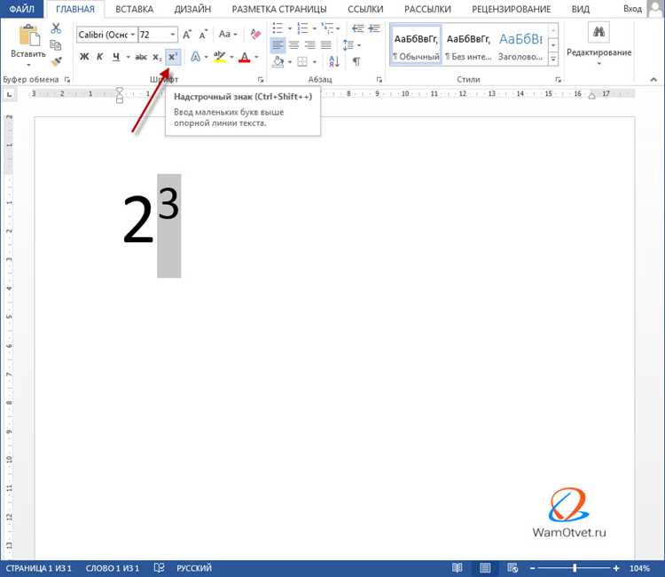Open the Шрифт dialog launcher
The height and width of the screenshot is (577, 665).
pyautogui.click(x=261, y=79)
